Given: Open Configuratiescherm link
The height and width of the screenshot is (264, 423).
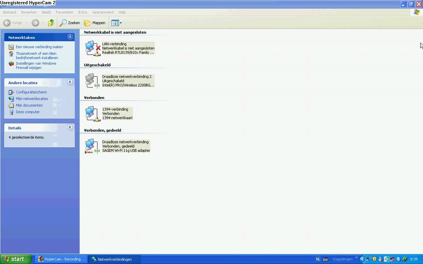Looking at the screenshot, I should (x=31, y=92).
